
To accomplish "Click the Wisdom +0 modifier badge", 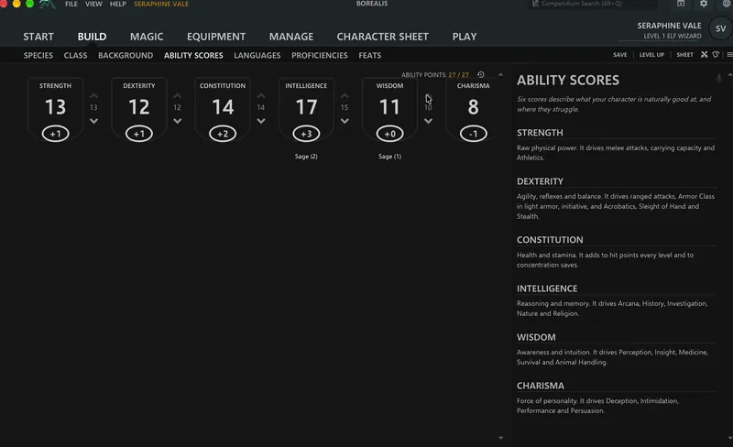I will [x=390, y=134].
